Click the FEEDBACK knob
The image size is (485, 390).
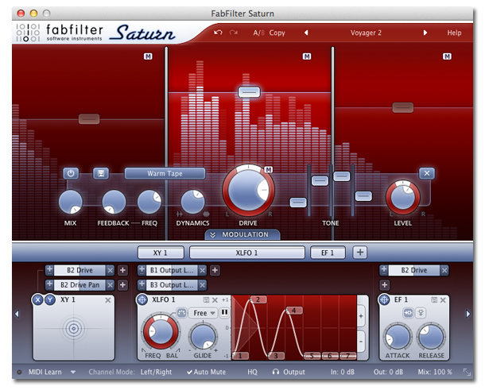point(114,202)
